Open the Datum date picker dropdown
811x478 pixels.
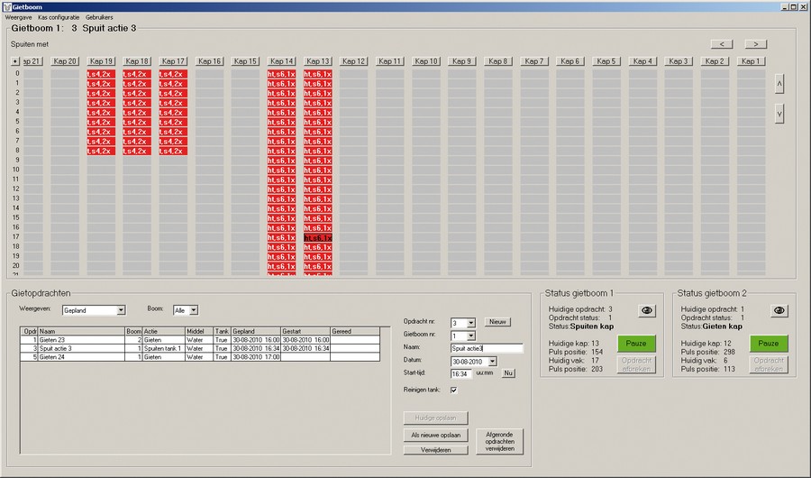pos(492,362)
